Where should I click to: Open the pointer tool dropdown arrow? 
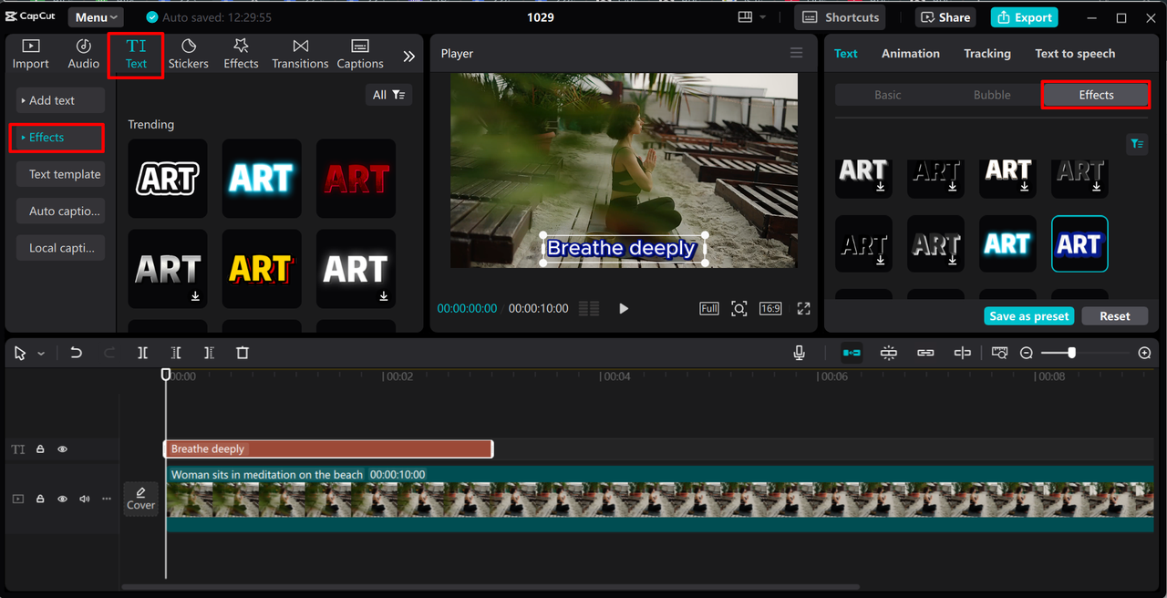[41, 354]
